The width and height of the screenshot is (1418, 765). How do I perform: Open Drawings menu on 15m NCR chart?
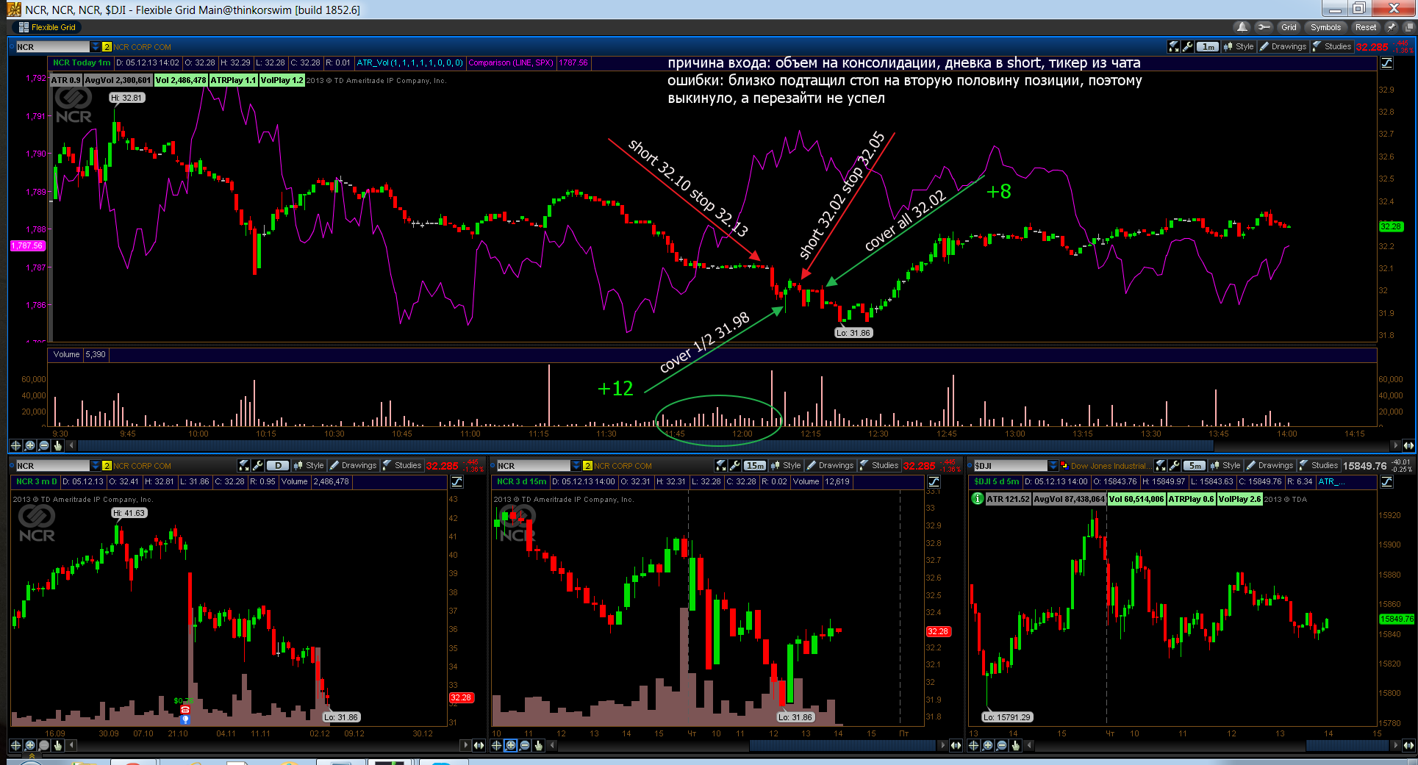(x=831, y=465)
